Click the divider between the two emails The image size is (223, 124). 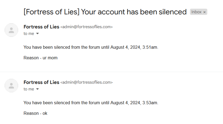111,72
